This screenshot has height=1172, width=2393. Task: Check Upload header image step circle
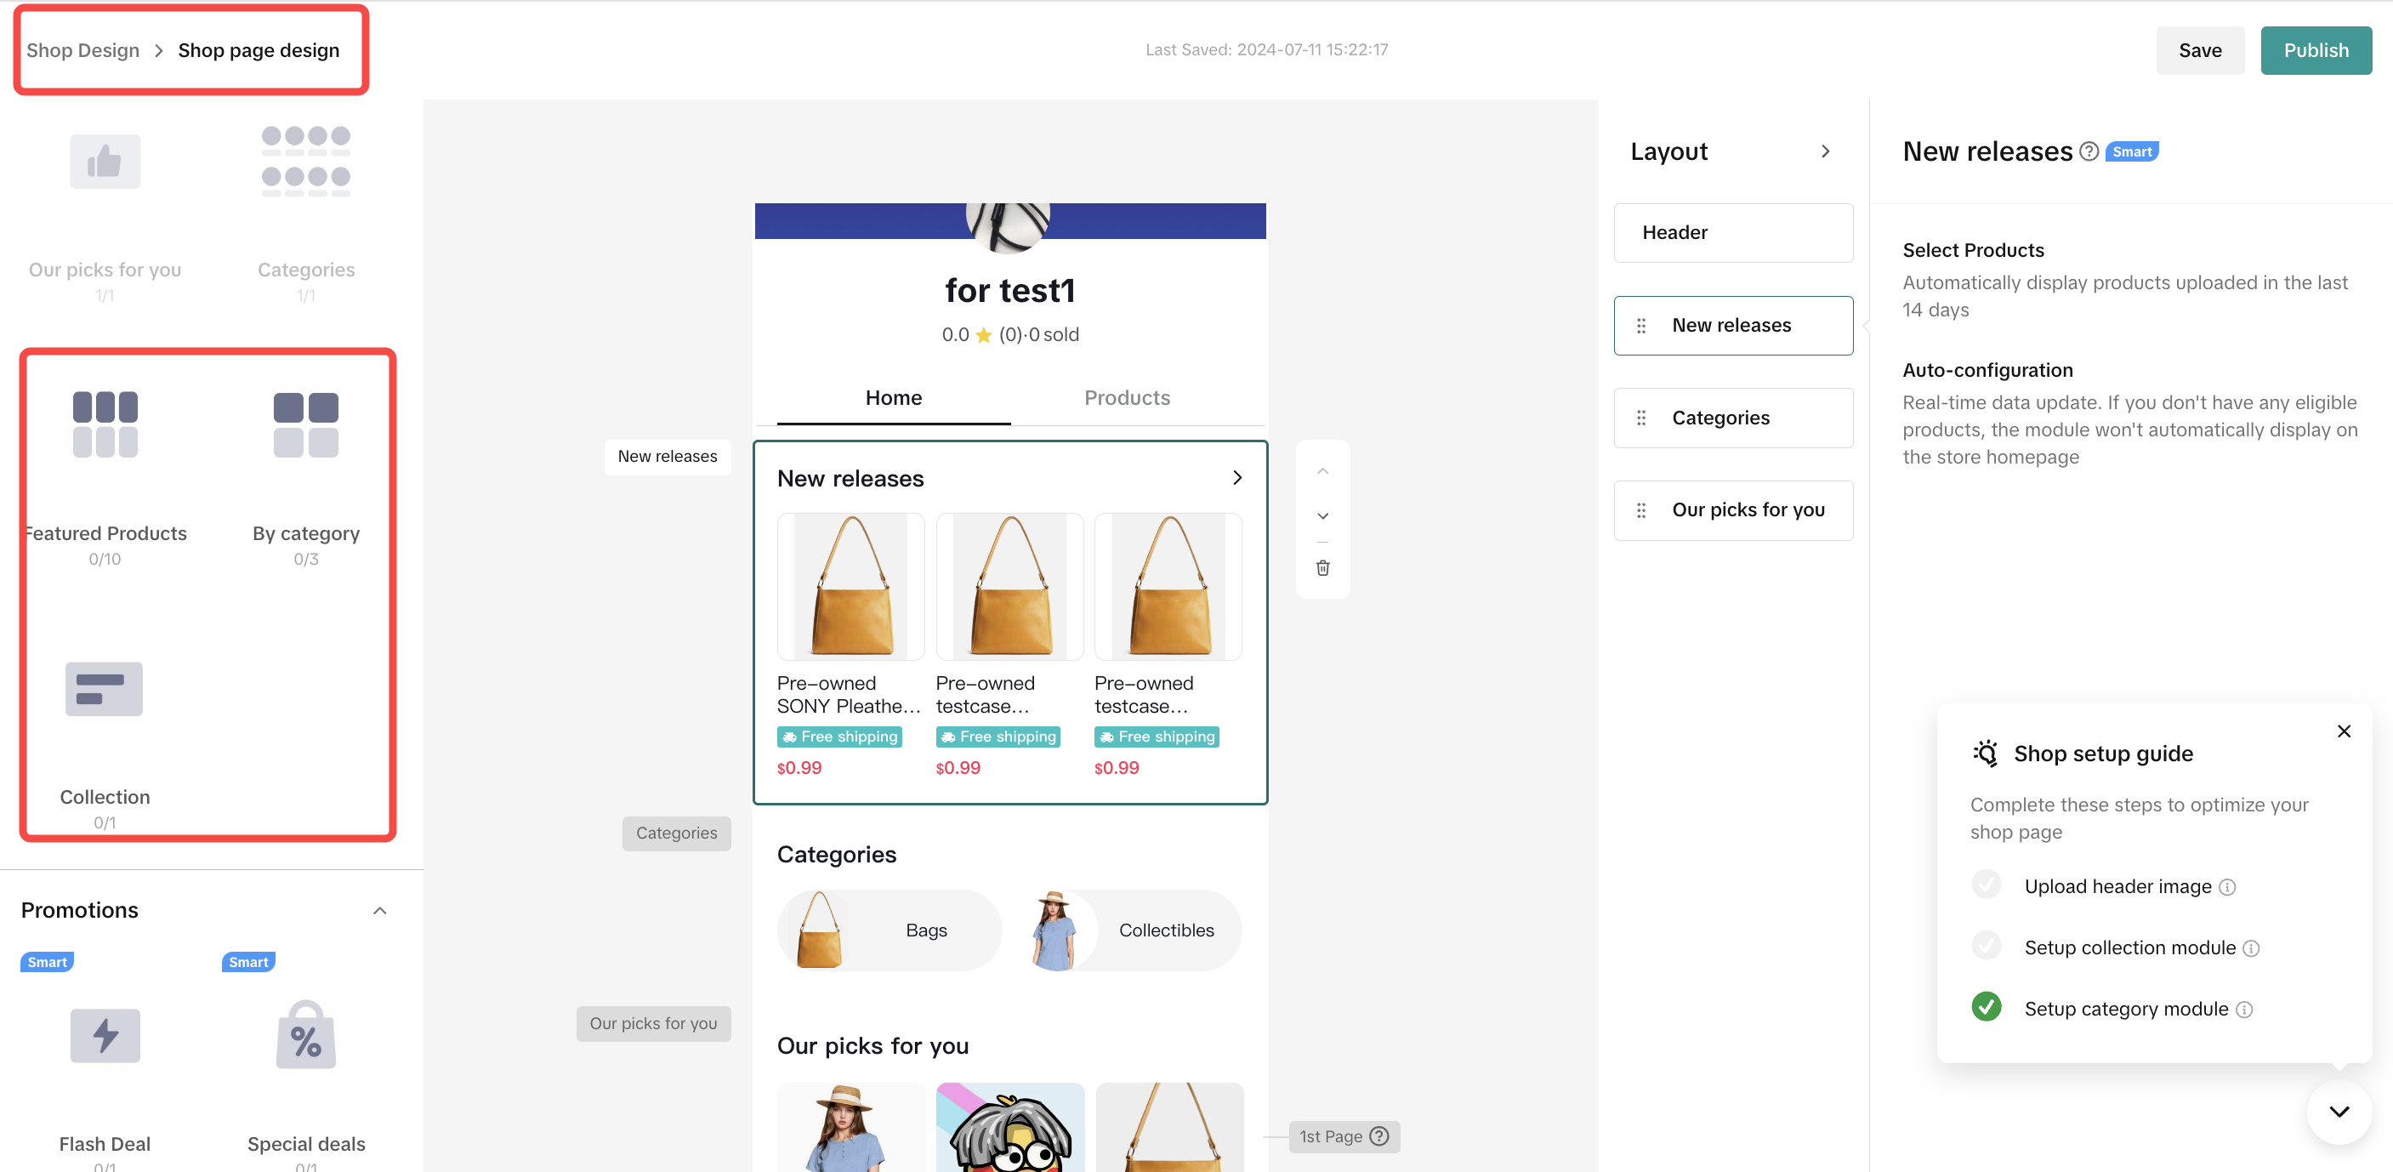pyautogui.click(x=1987, y=885)
